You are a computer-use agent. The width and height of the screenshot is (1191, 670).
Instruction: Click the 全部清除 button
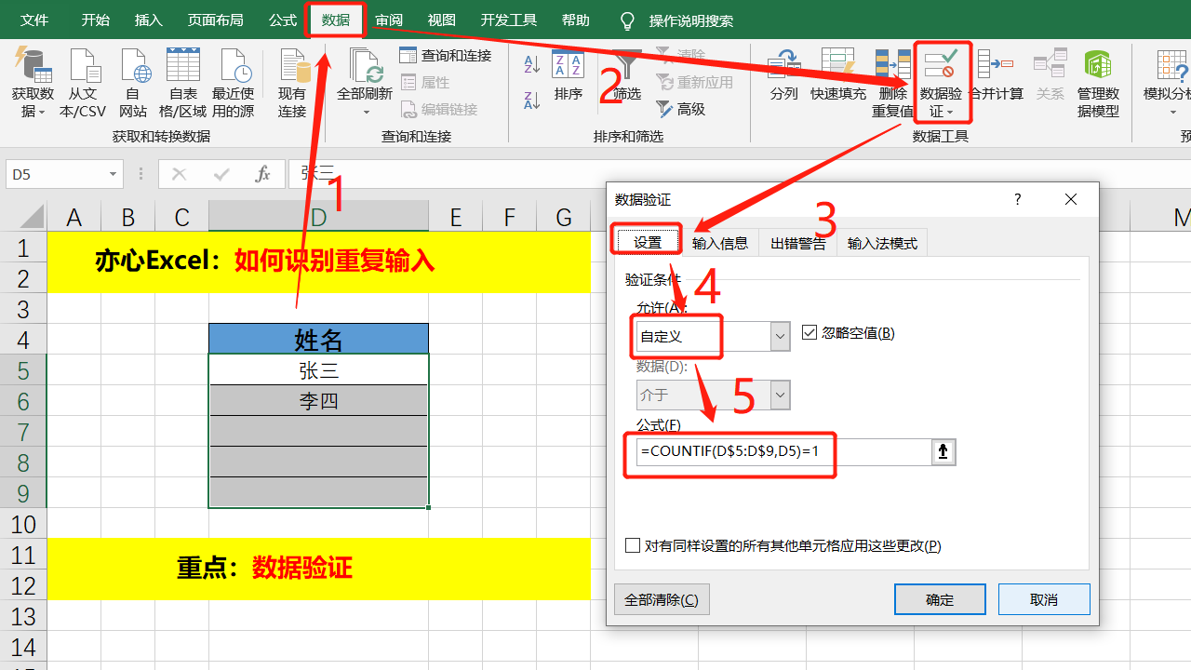pos(662,600)
